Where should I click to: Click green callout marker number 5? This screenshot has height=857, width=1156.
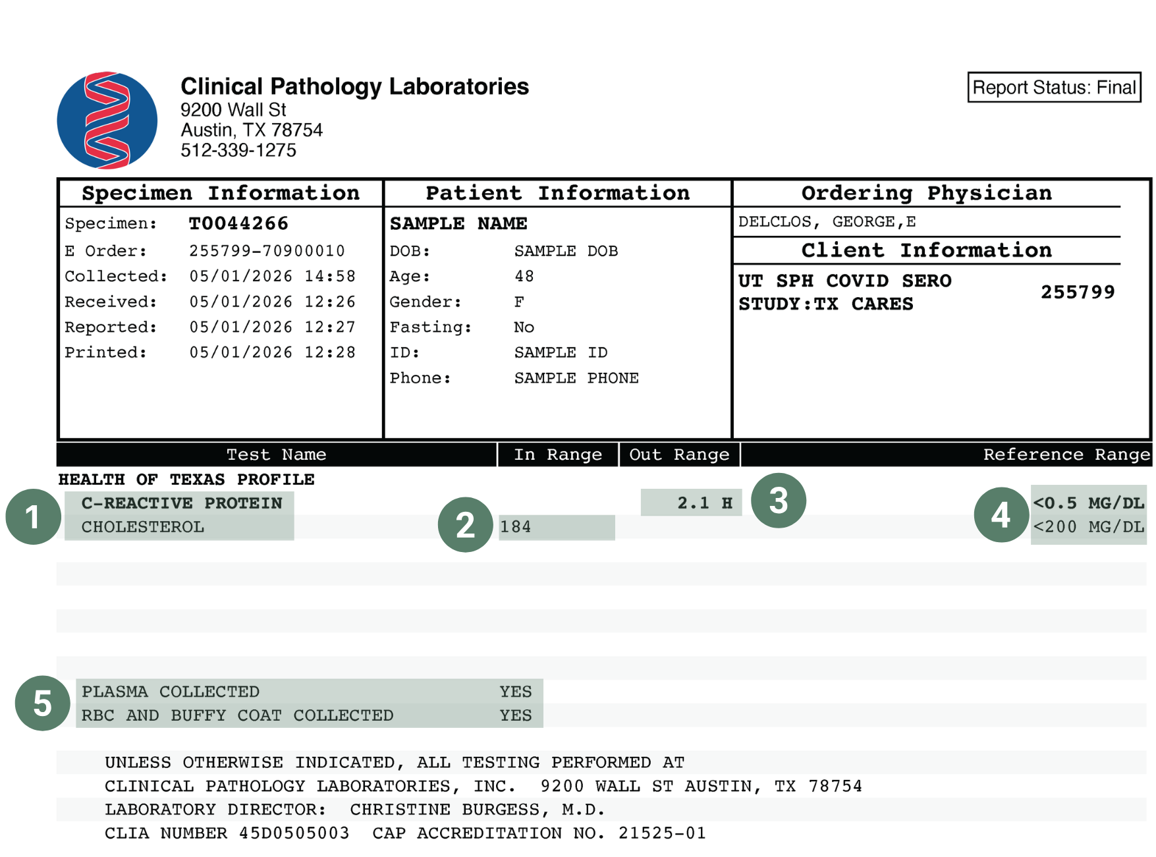[x=43, y=703]
